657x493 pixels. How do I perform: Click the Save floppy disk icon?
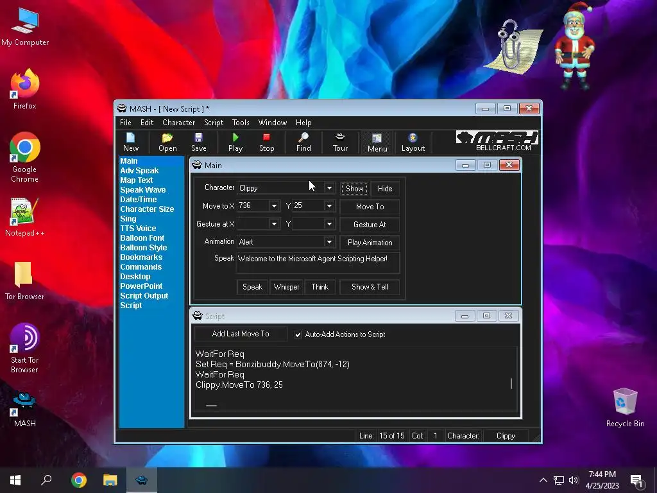[x=199, y=142]
